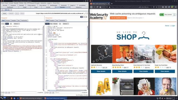Open Firefox page actions three-dot menu
The width and height of the screenshot is (178, 100).
pos(151,7)
